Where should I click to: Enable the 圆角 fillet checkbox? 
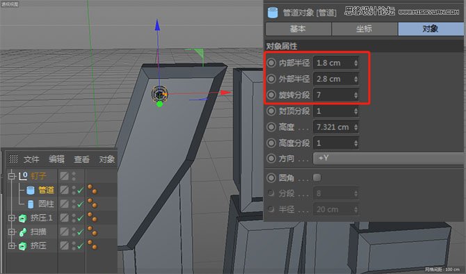click(317, 178)
